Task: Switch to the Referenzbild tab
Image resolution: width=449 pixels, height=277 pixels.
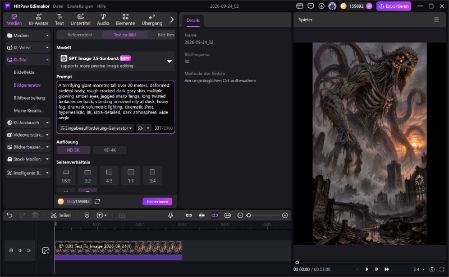Action: [x=80, y=35]
